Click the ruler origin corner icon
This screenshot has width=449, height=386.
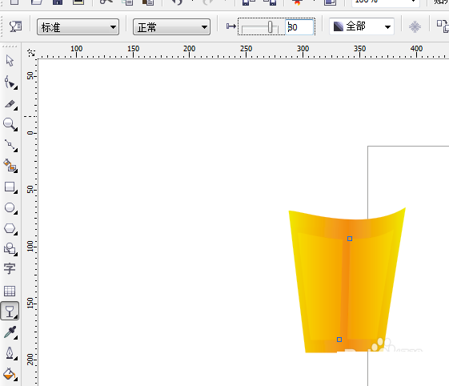click(x=31, y=52)
